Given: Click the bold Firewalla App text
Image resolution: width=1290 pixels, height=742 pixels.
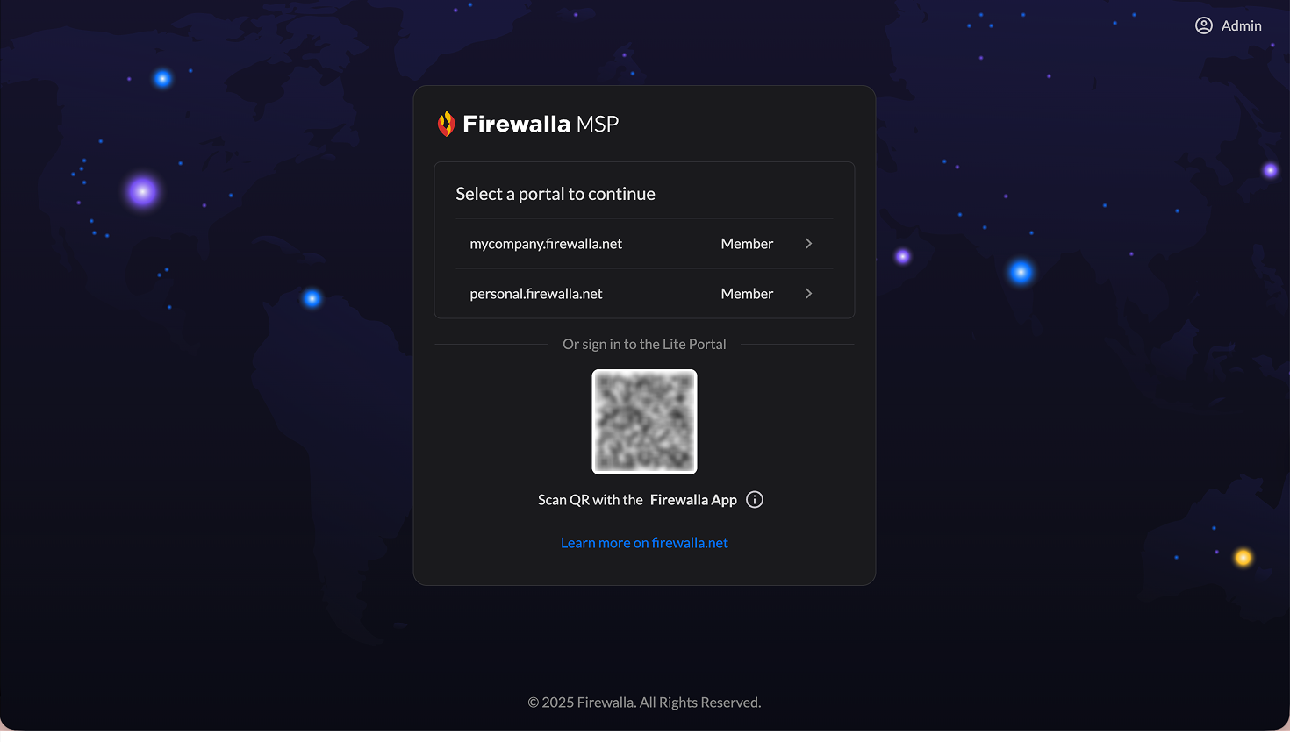Looking at the screenshot, I should tap(693, 500).
